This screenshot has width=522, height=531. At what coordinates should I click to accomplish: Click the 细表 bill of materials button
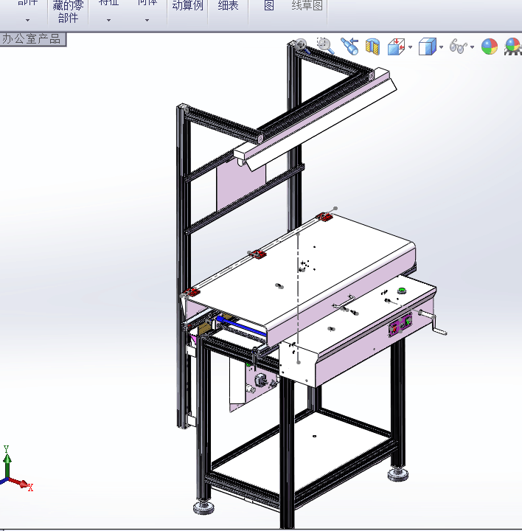[x=228, y=5]
